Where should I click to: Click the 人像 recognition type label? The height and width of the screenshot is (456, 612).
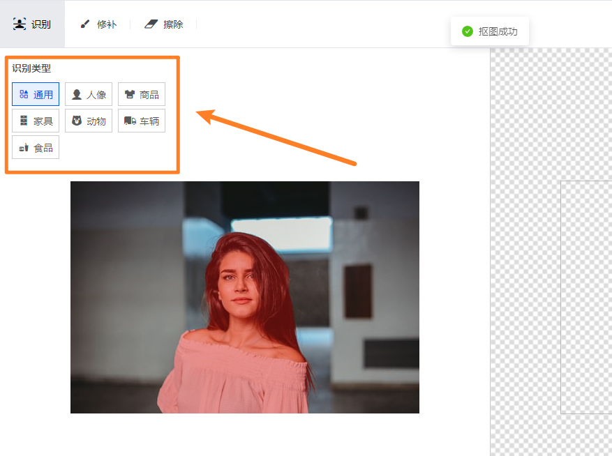[x=96, y=95]
